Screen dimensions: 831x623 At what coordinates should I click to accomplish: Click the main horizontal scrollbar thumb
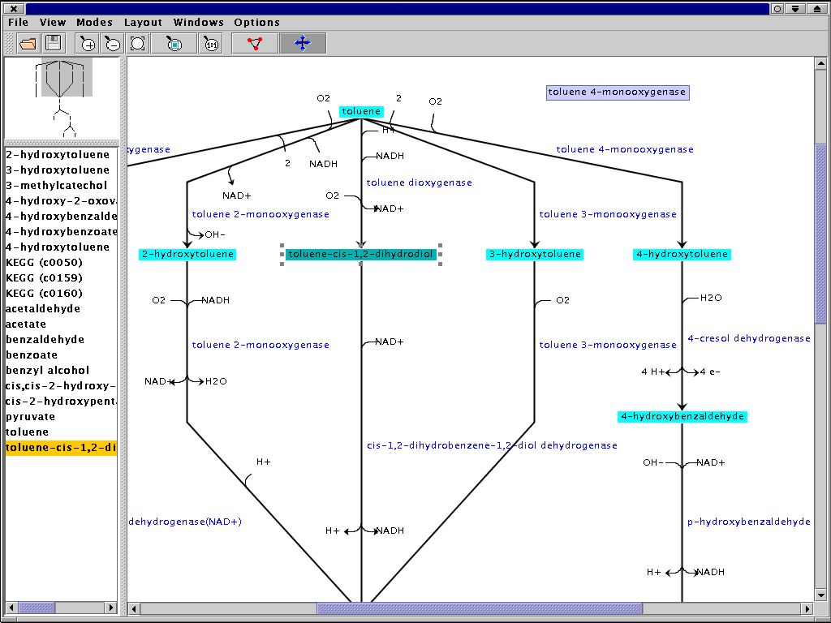[479, 608]
